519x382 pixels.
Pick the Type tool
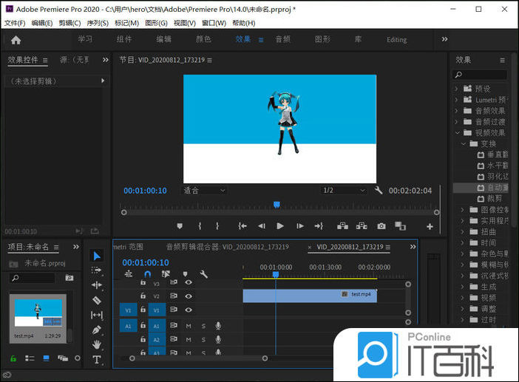pyautogui.click(x=97, y=360)
